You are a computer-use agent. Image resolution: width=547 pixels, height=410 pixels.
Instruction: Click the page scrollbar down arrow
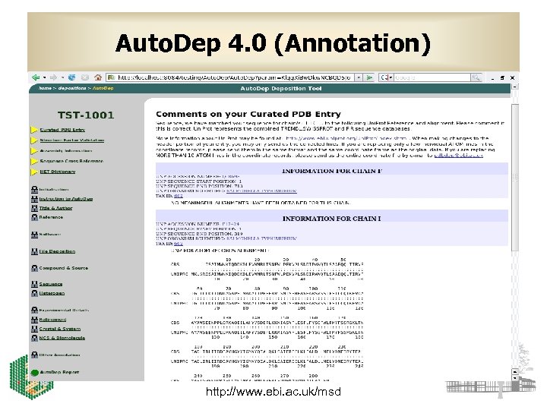coord(514,378)
